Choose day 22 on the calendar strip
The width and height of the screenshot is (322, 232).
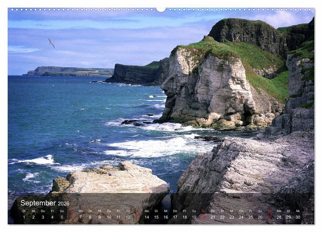tap(223, 217)
